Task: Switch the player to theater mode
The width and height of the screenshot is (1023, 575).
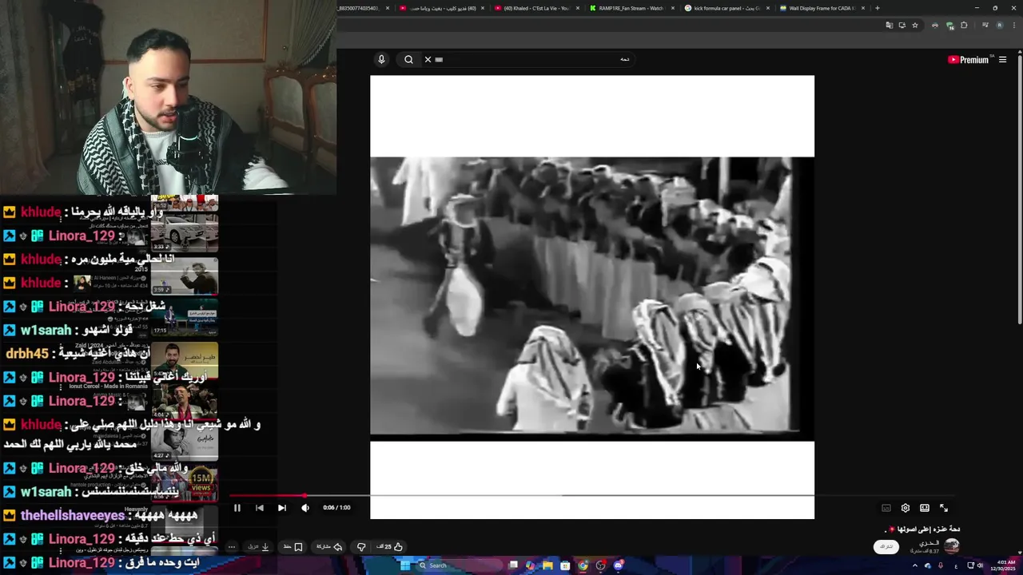Action: click(x=924, y=508)
